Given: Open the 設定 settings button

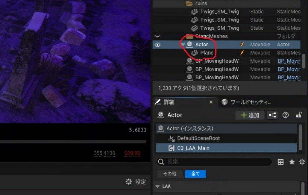Looking at the screenshot, I should pyautogui.click(x=136, y=182).
